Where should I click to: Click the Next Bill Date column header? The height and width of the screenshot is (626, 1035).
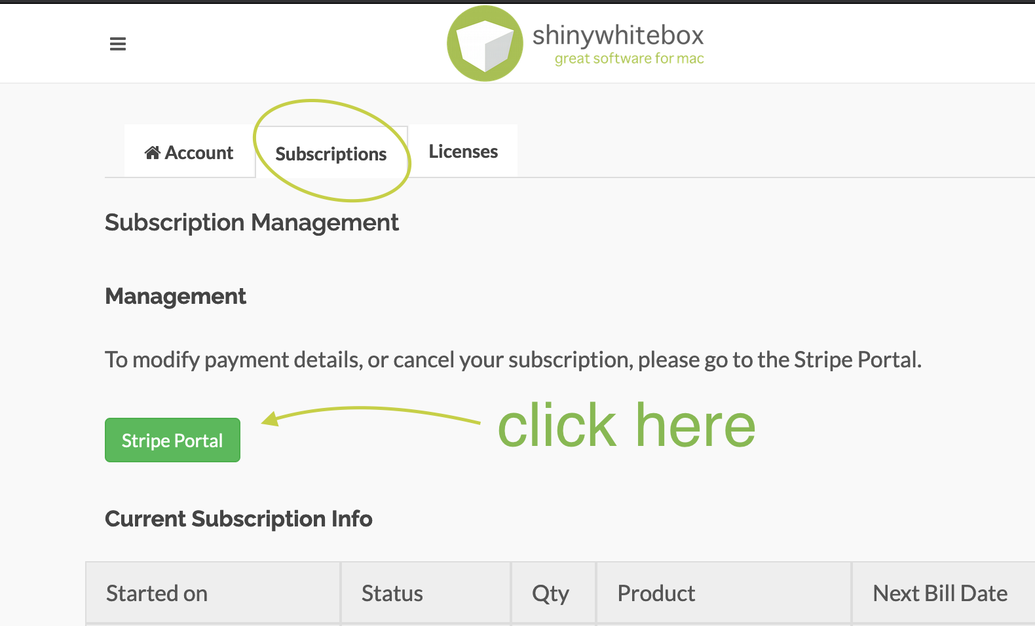940,593
